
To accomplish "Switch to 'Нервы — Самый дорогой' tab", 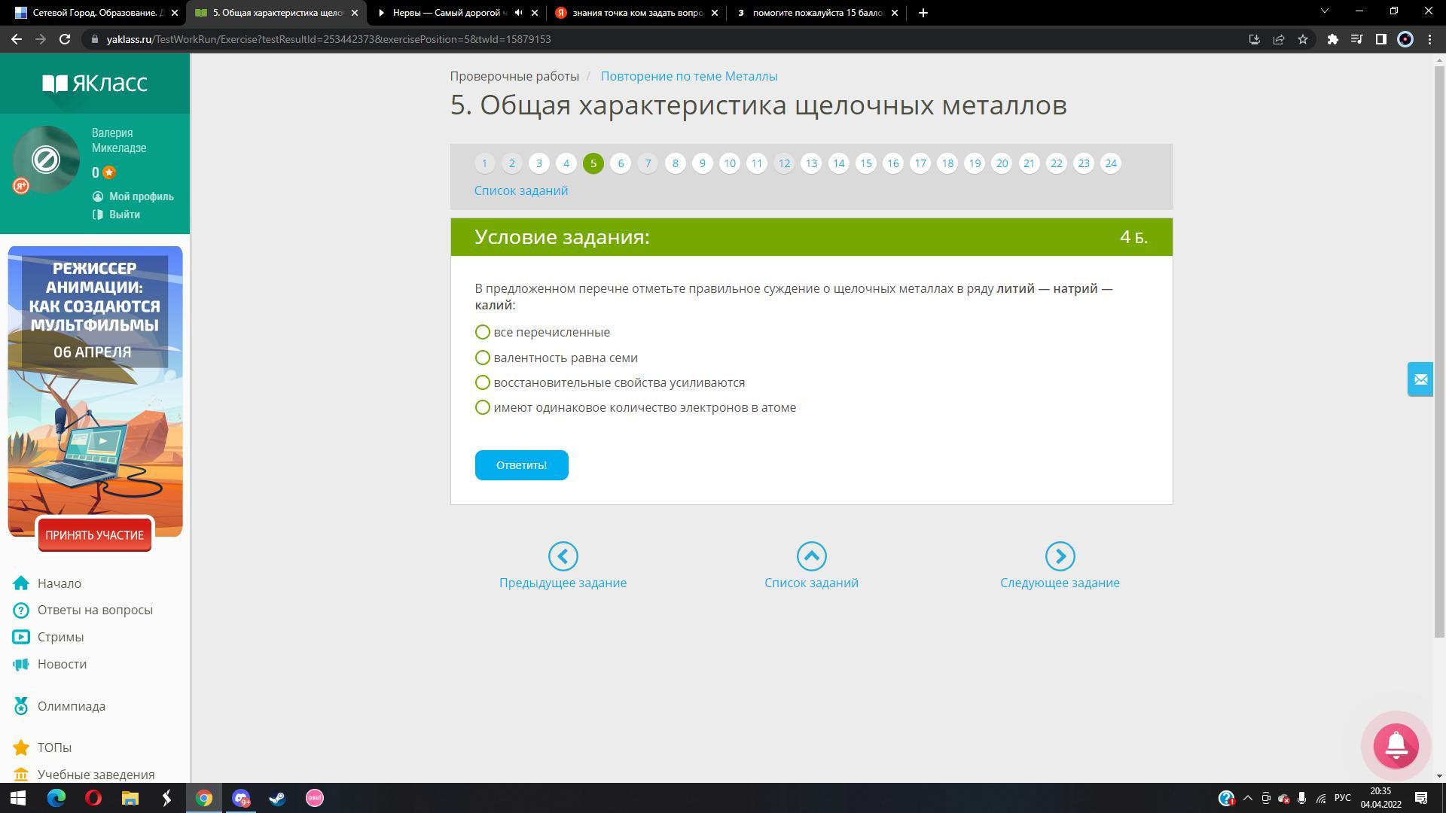I will click(448, 13).
